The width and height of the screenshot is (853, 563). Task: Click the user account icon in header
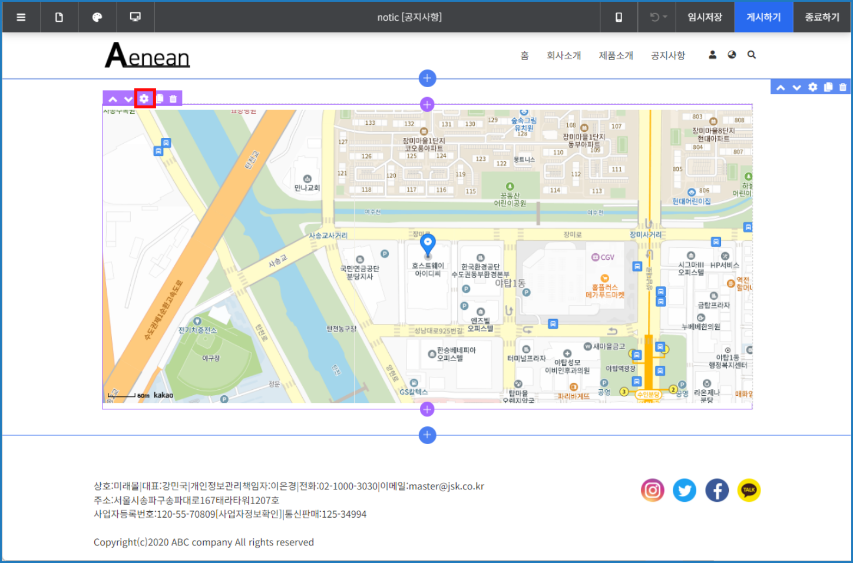tap(712, 55)
